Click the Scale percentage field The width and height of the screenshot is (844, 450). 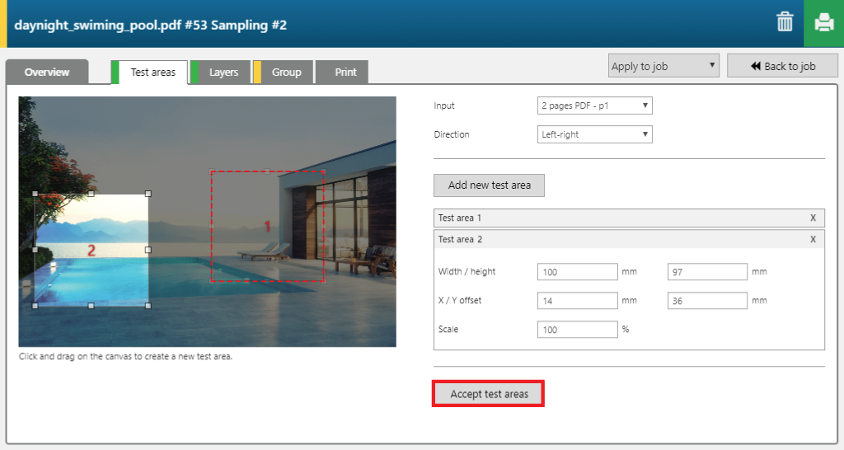tap(578, 330)
